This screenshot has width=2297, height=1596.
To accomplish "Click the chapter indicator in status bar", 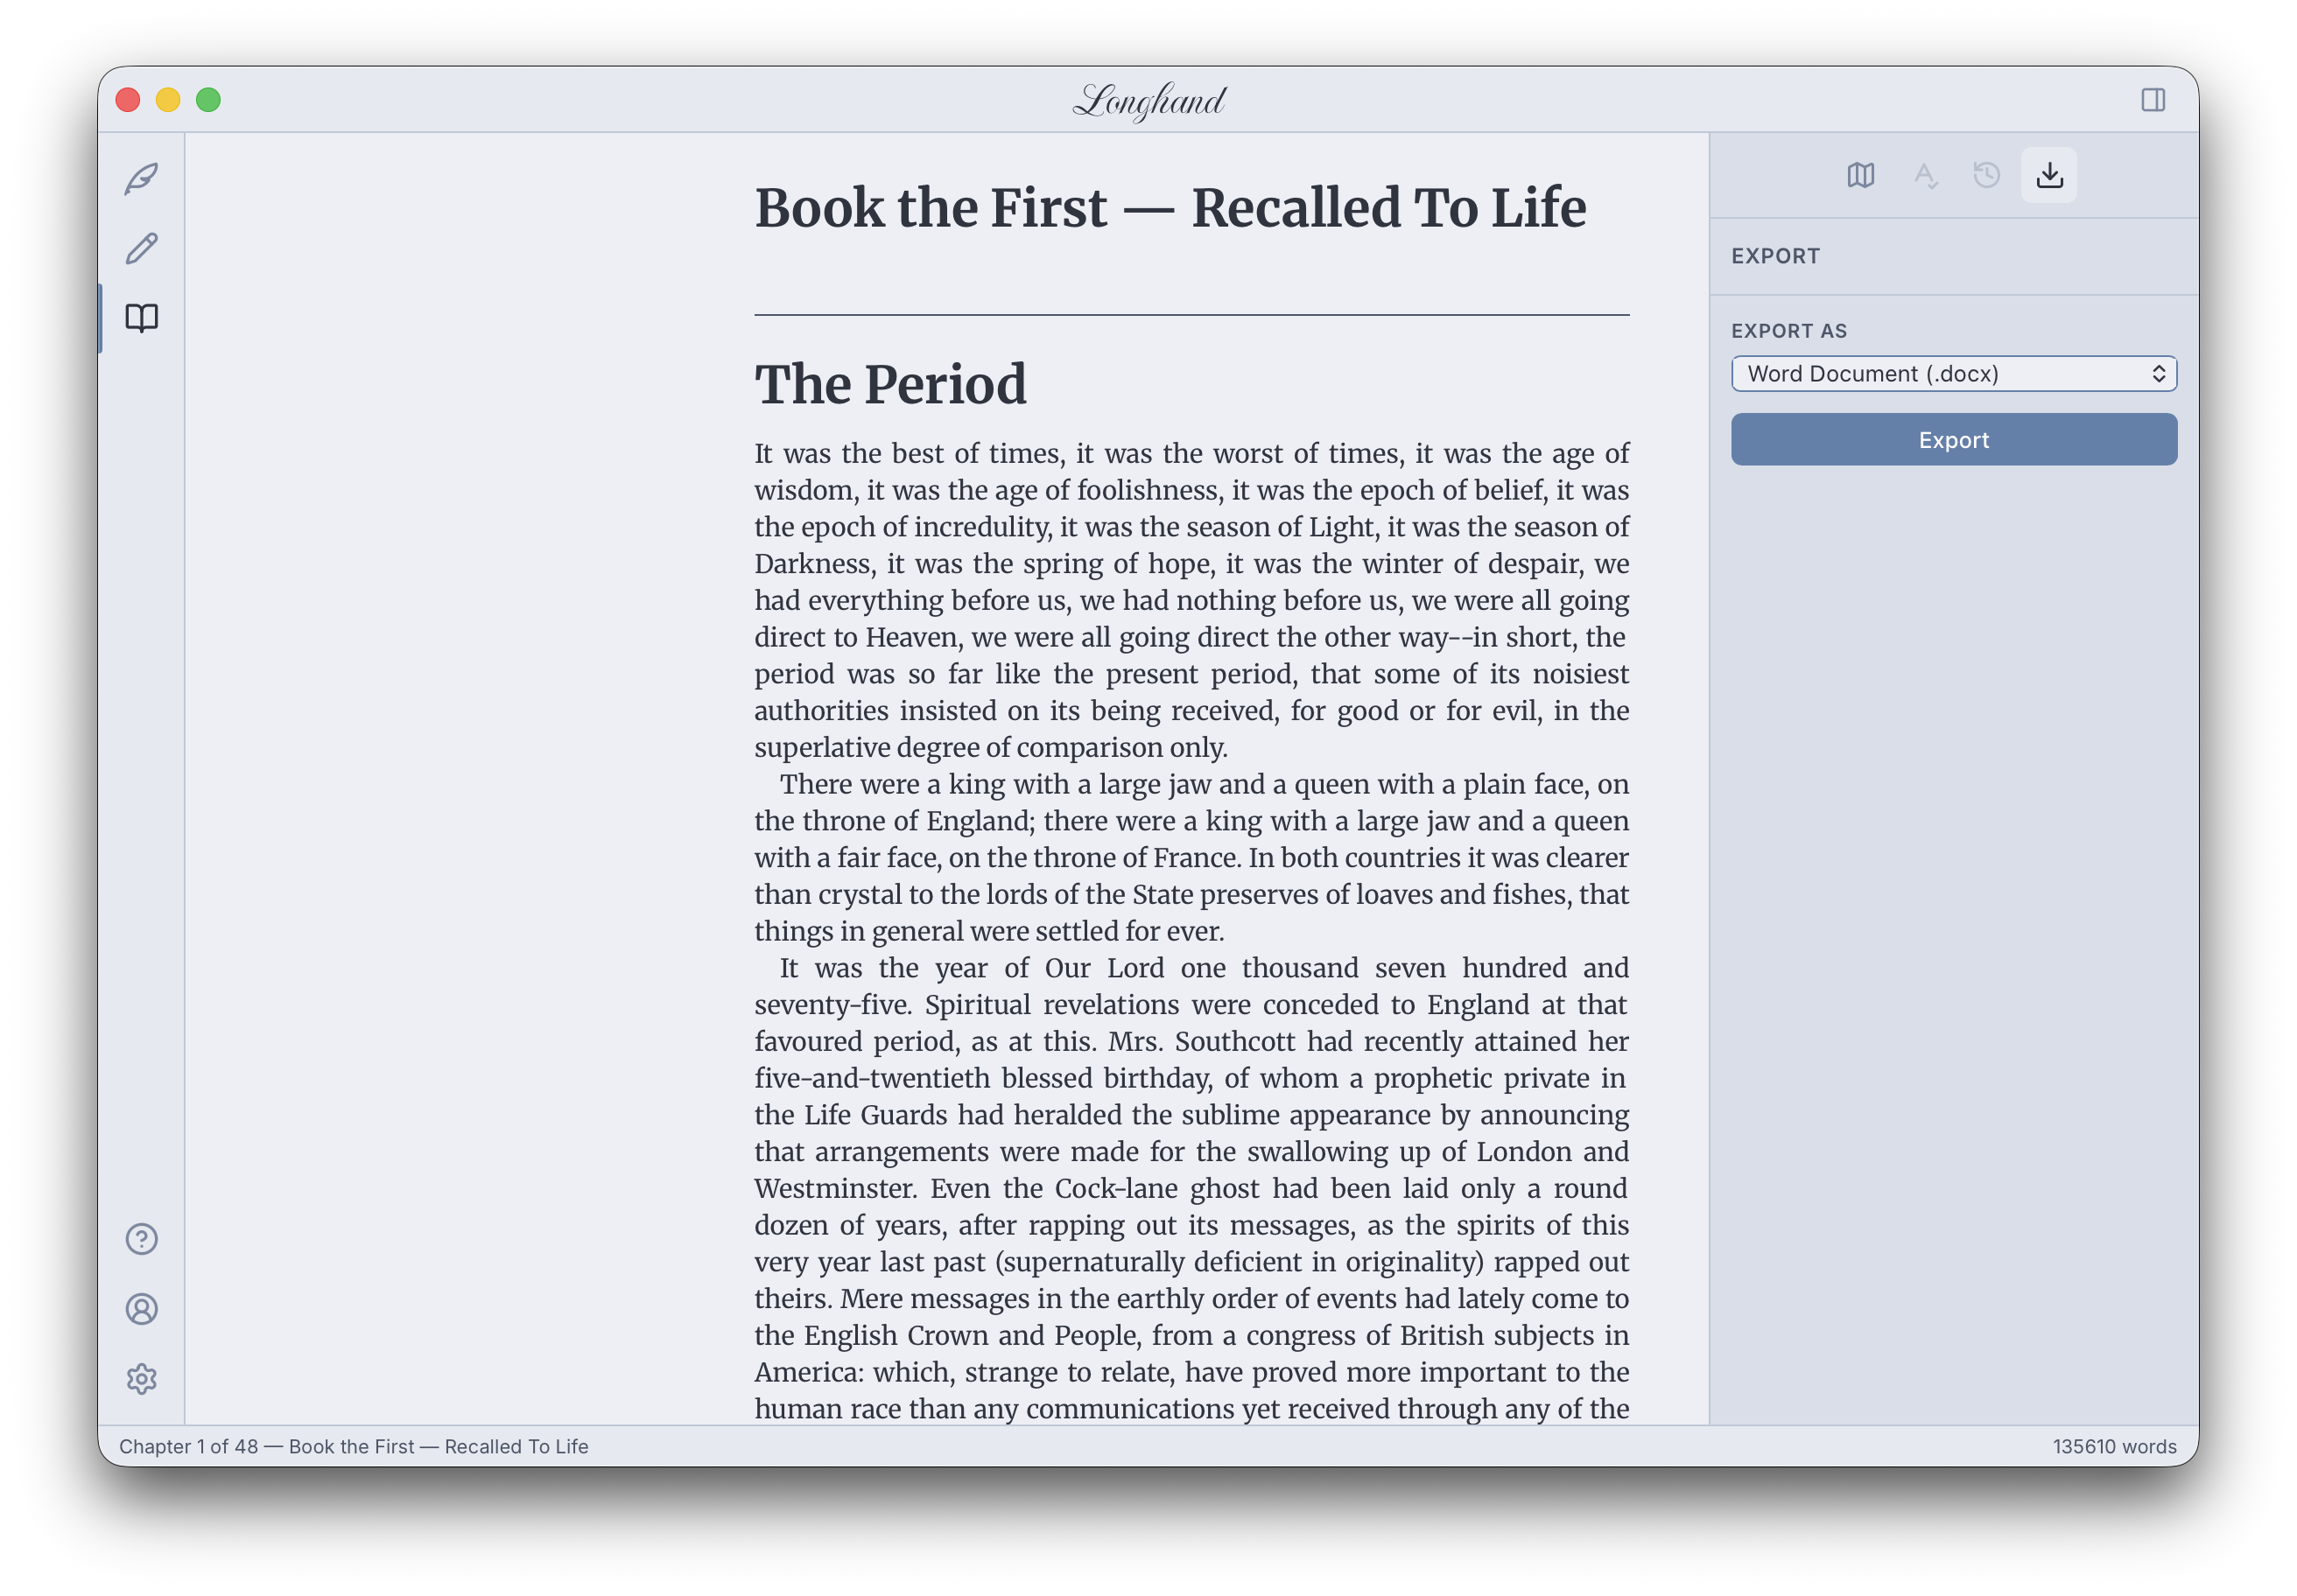I will pyautogui.click(x=353, y=1446).
